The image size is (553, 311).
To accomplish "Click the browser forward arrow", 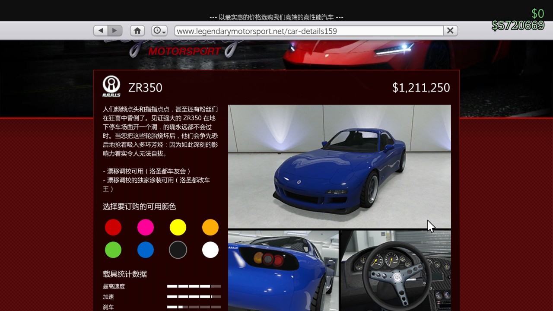I will tap(115, 31).
